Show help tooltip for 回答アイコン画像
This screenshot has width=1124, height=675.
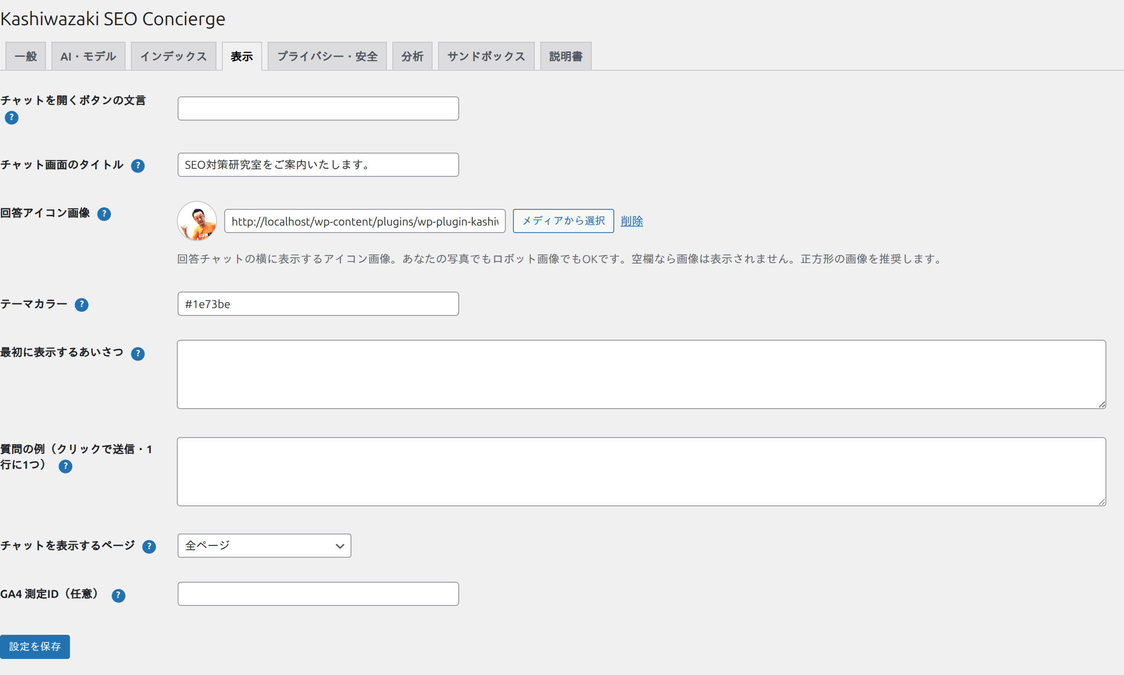click(104, 214)
